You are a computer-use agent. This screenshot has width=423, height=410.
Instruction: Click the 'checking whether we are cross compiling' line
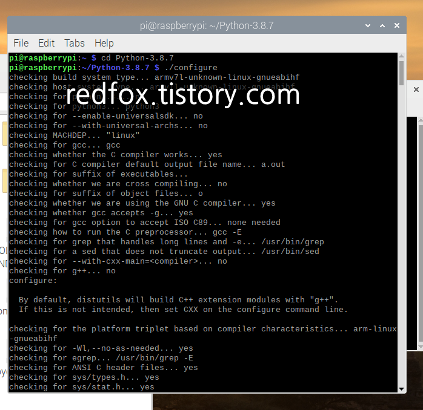click(x=118, y=184)
